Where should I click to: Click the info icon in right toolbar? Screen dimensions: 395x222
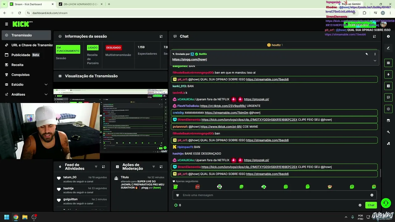(x=388, y=36)
